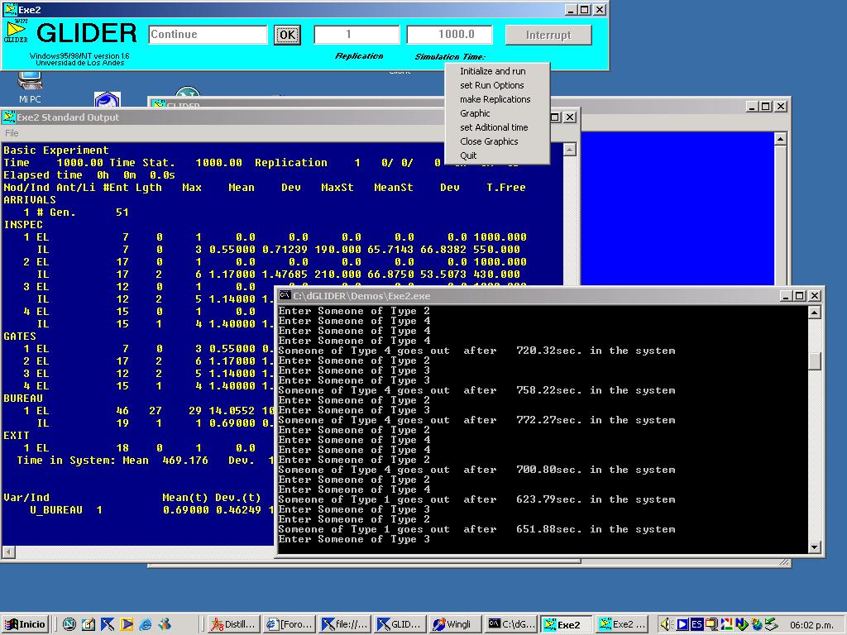
Task: Switch to the GLID... taskbar button
Action: (x=400, y=624)
